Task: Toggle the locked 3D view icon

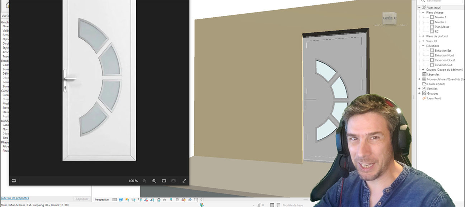Action: point(159,199)
